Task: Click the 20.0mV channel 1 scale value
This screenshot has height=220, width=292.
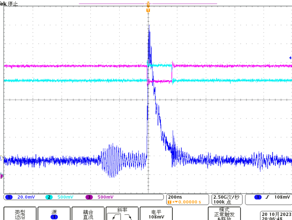Action: point(26,197)
